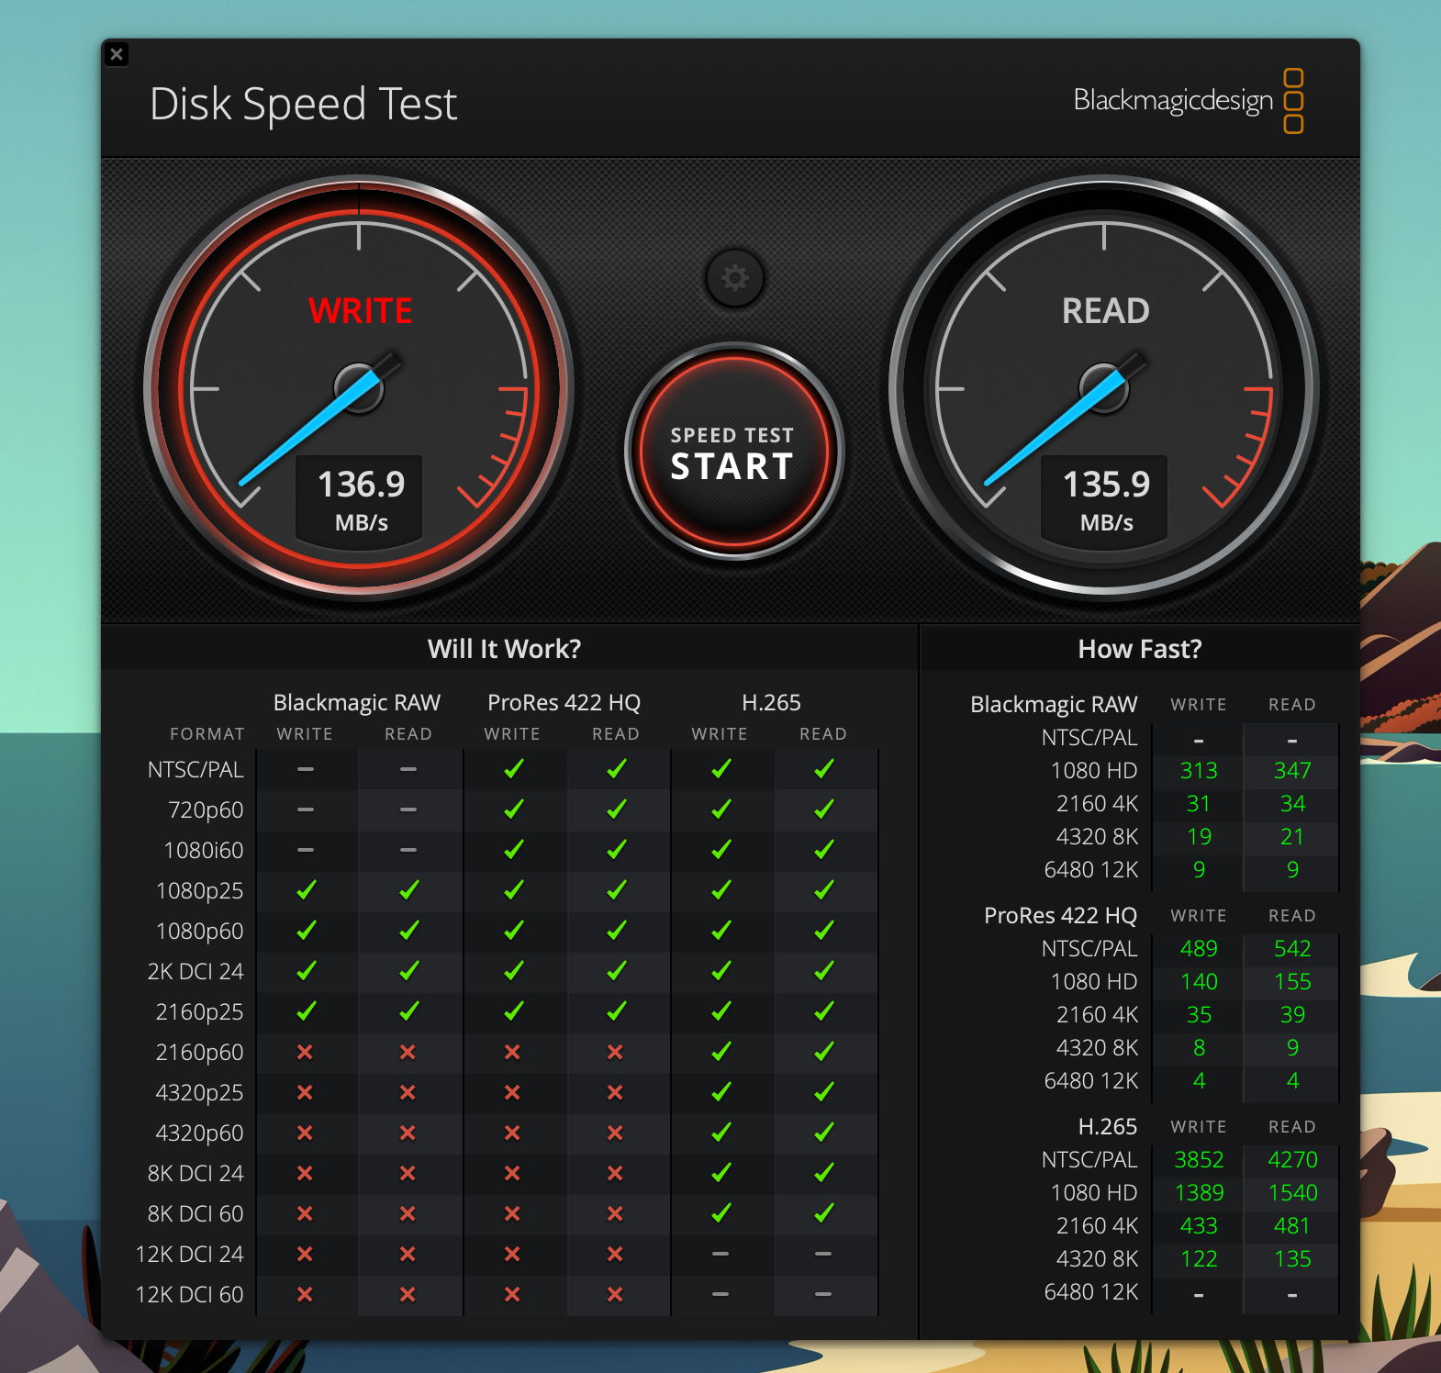Click the ProRes 422 HQ write red X for 8K DCI 24
The image size is (1441, 1373).
point(512,1173)
